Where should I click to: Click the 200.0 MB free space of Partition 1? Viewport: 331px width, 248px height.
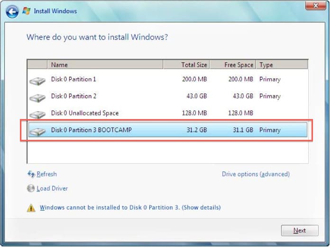pyautogui.click(x=240, y=79)
